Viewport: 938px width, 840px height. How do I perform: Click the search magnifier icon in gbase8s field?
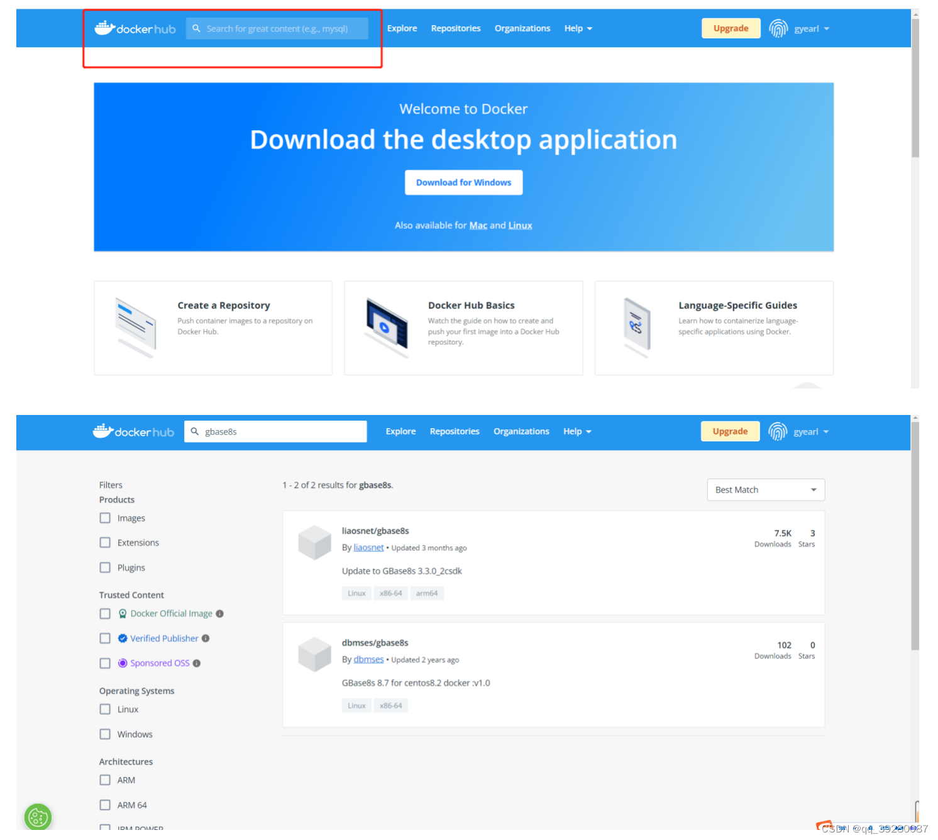click(195, 431)
